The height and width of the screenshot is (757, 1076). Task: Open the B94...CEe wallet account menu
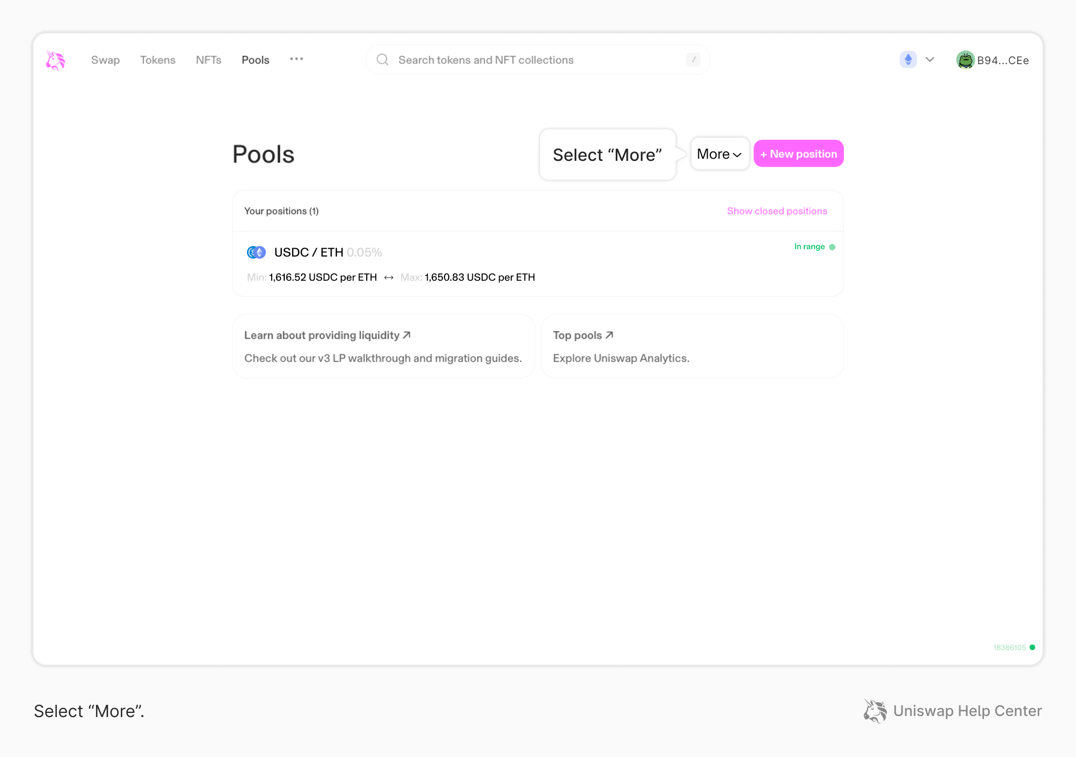tap(1002, 60)
